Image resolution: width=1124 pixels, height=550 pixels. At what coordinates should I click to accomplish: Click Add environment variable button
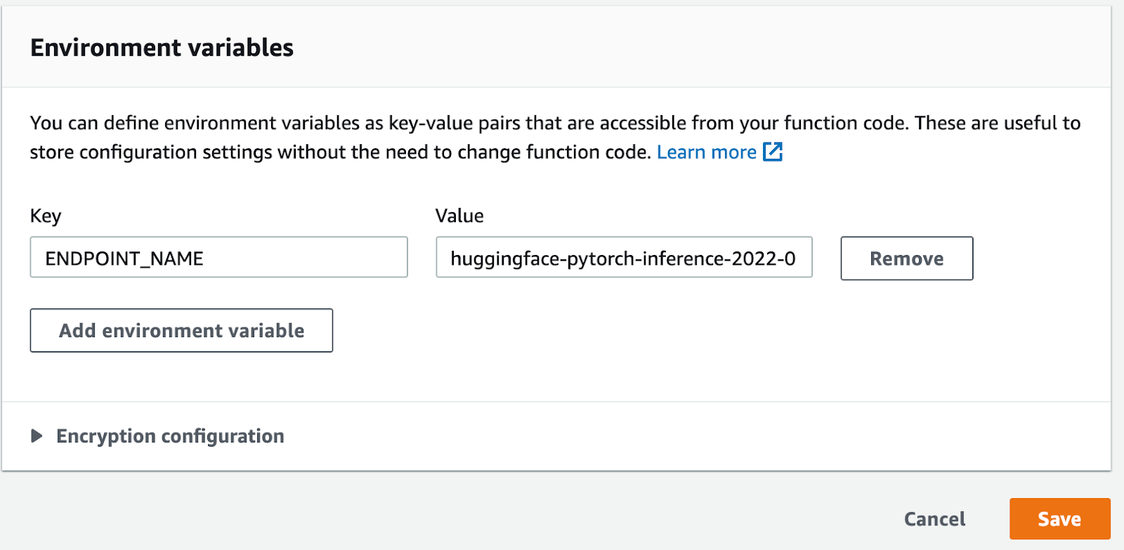(181, 331)
